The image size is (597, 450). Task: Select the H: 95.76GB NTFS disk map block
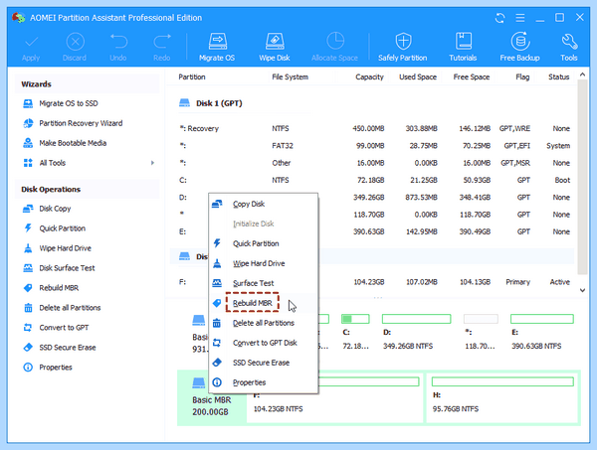tap(502, 397)
